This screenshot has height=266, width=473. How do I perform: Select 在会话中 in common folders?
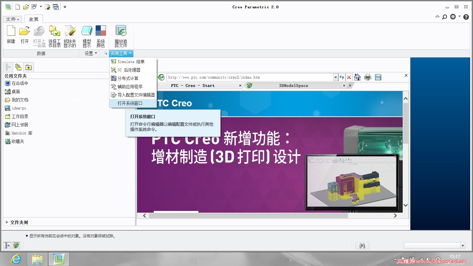(x=17, y=83)
